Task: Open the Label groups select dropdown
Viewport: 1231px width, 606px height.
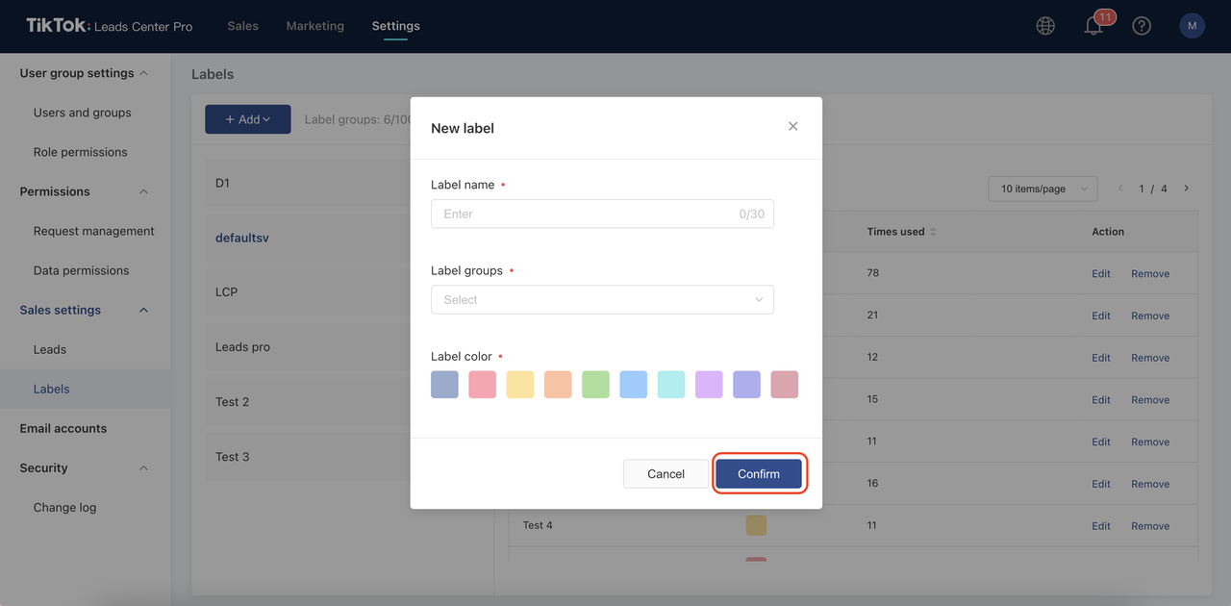Action: point(602,300)
